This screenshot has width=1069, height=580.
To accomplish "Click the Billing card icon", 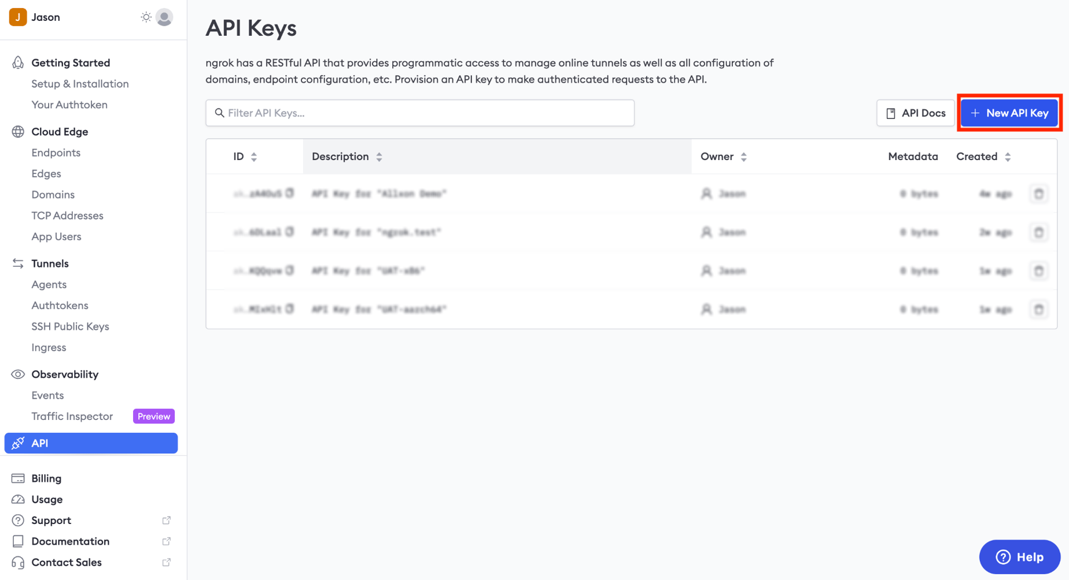I will point(17,478).
